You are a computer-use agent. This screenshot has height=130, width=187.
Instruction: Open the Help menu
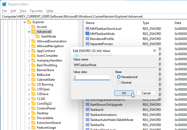click(x=50, y=11)
